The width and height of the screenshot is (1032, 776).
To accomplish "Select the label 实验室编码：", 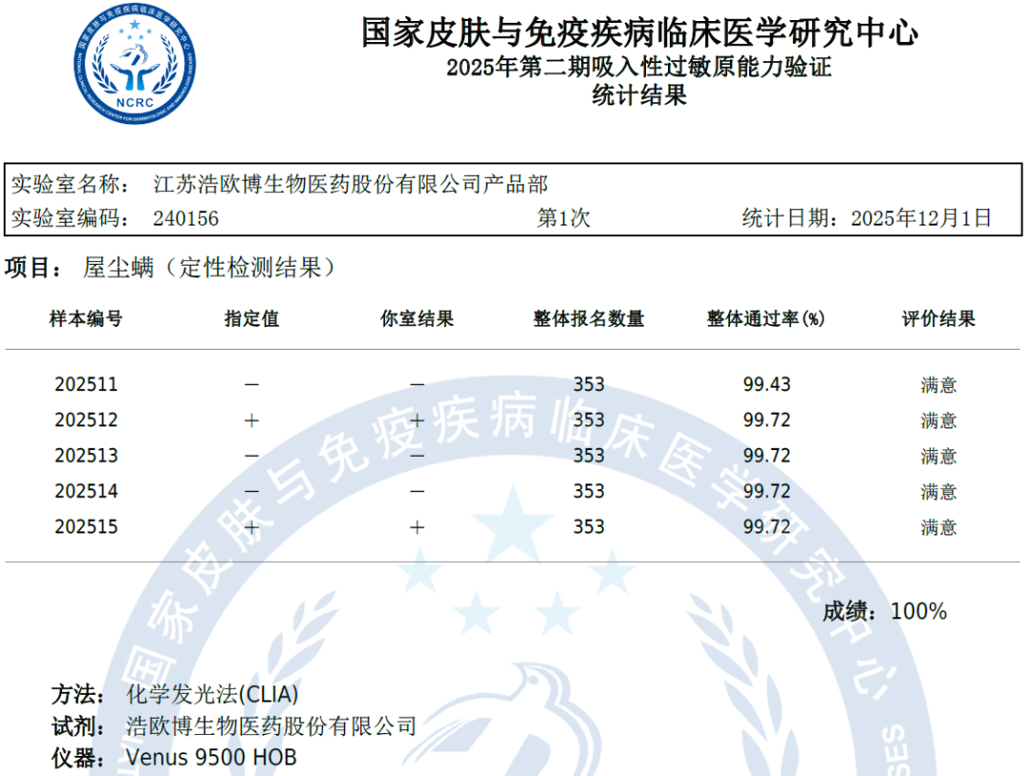I will (x=71, y=218).
